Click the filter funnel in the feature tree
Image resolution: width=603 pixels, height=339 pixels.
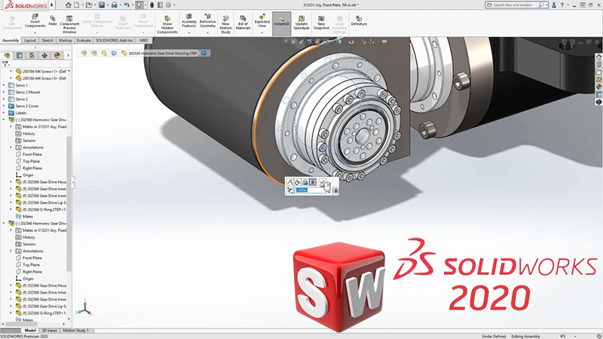(5, 64)
